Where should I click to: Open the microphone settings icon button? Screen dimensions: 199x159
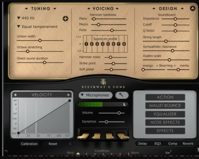tap(122, 95)
